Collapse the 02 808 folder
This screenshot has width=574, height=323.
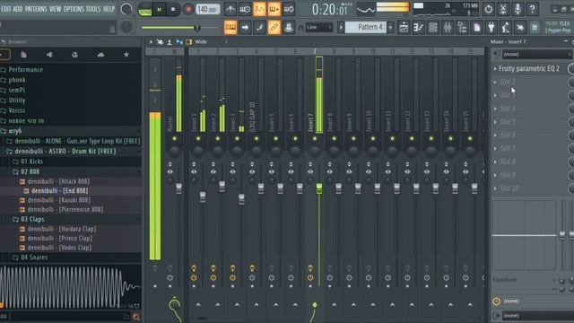point(30,171)
